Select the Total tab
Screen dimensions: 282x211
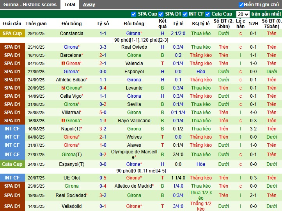[x=70, y=5]
